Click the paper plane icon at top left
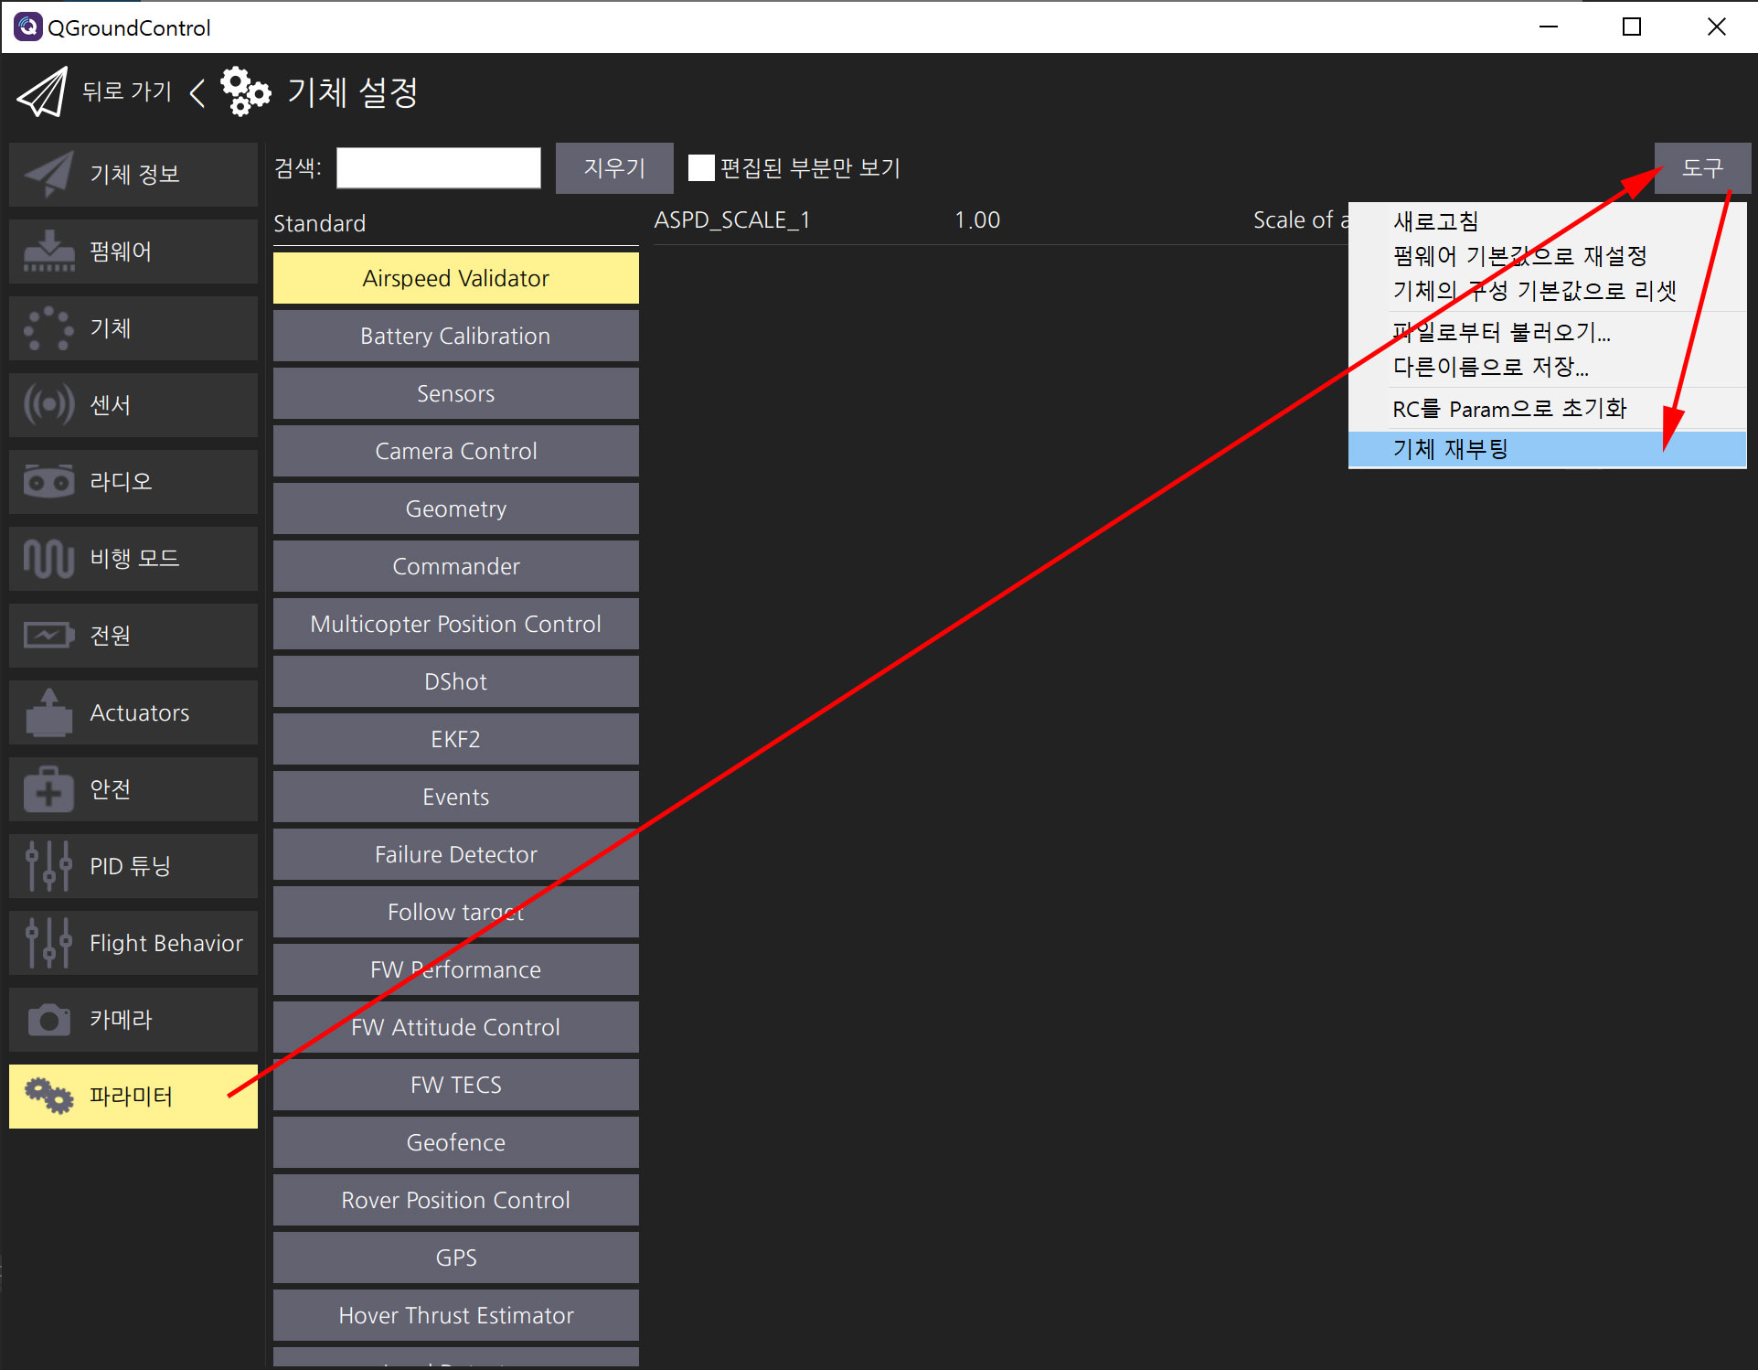Screen dimensions: 1758x1370 click(x=42, y=92)
